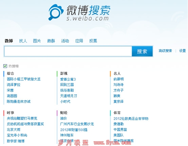Click the 影视 category heading
Image resolution: width=188 pixels, height=146 pixels.
pos(64,73)
